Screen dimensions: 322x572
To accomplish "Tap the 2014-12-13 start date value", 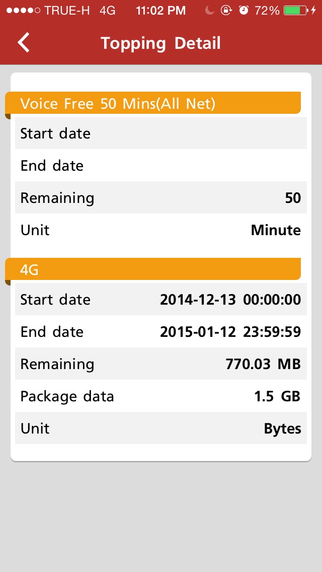I will (230, 300).
